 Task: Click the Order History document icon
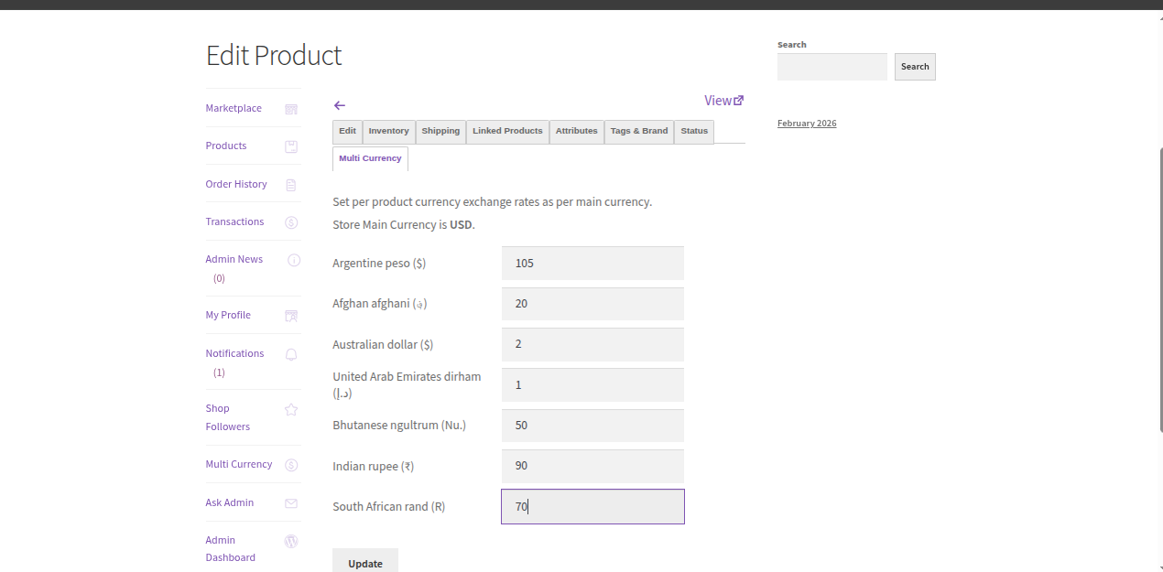[x=291, y=185]
